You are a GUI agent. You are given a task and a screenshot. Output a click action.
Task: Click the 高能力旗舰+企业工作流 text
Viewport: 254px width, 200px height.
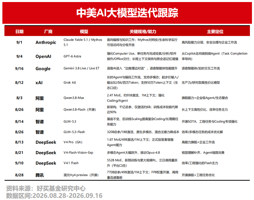pos(198,142)
